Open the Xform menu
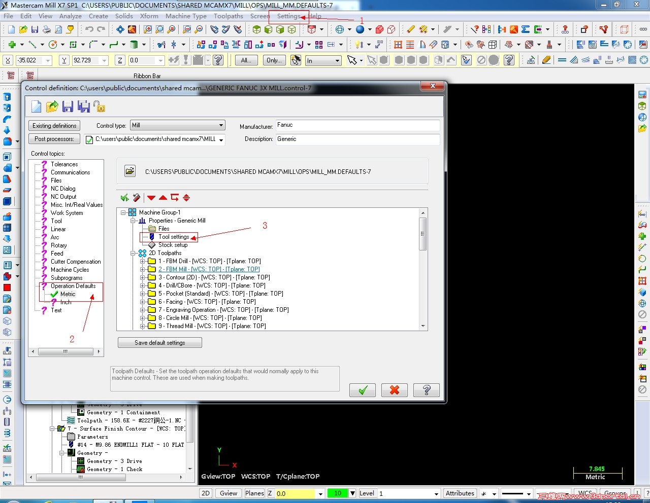 pyautogui.click(x=149, y=16)
